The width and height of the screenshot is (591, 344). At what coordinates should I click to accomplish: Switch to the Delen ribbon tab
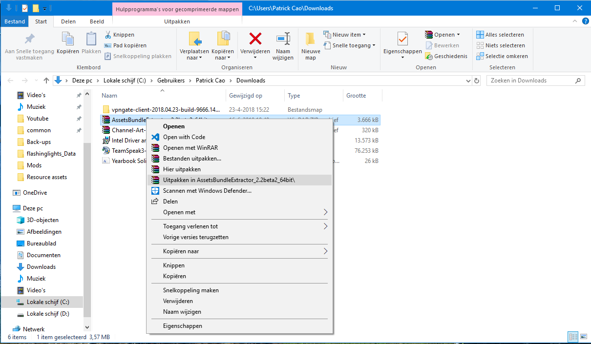[68, 21]
